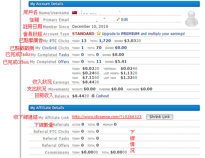
Task: Click the STANDARD account type text
Action: 83,34
